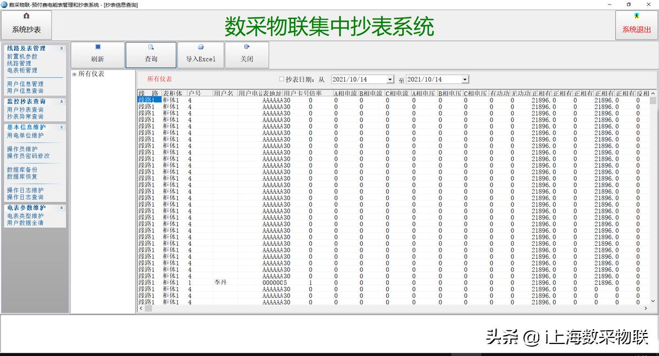659x356 pixels.
Task: Collapse the 监控抄表查询 panel chevron
Action: (x=62, y=101)
